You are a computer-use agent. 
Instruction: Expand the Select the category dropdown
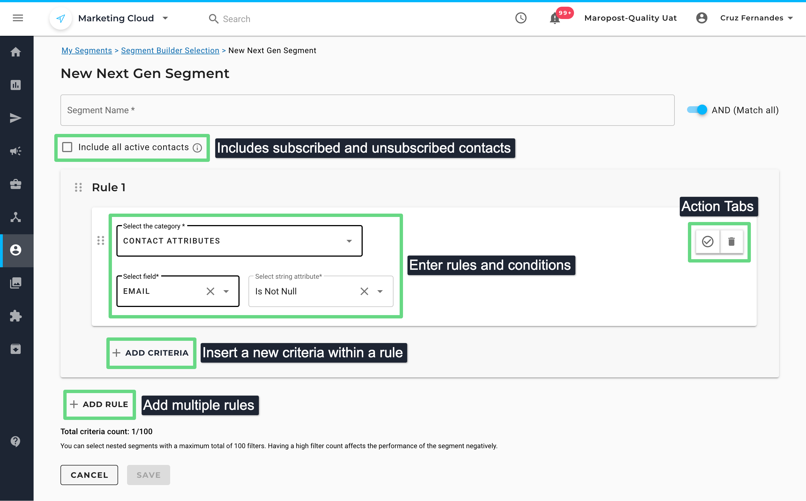[349, 241]
